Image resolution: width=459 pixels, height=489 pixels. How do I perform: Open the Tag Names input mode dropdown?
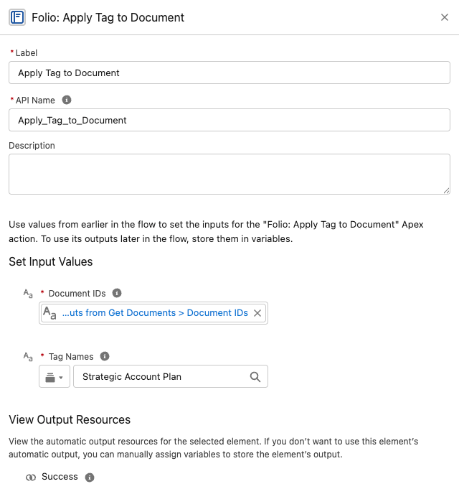pos(55,376)
